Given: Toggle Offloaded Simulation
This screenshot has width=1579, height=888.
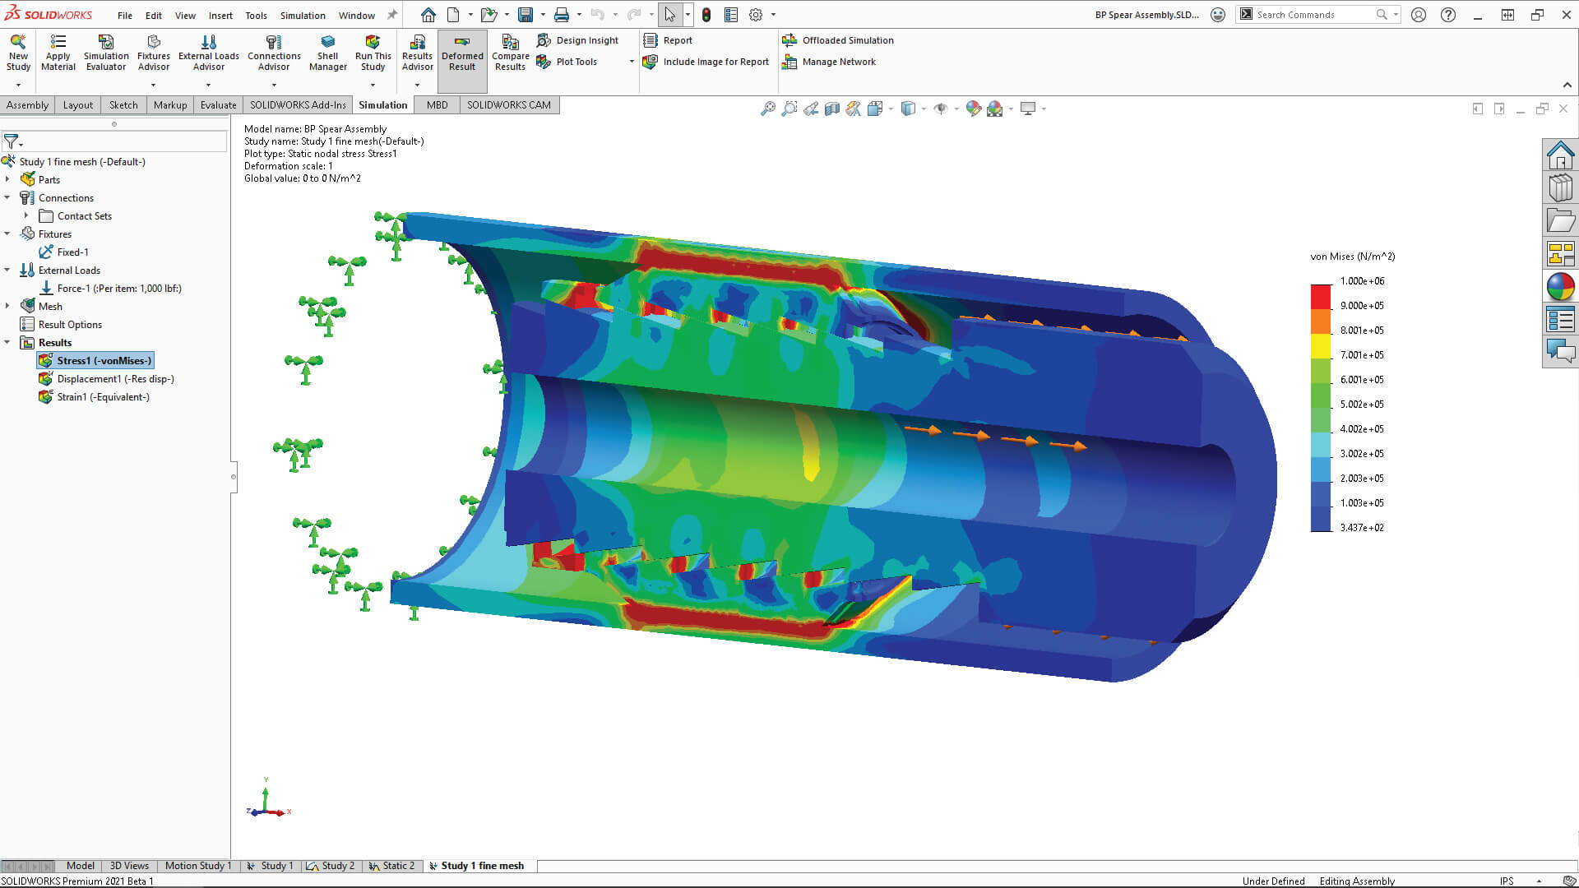Looking at the screenshot, I should (x=838, y=39).
